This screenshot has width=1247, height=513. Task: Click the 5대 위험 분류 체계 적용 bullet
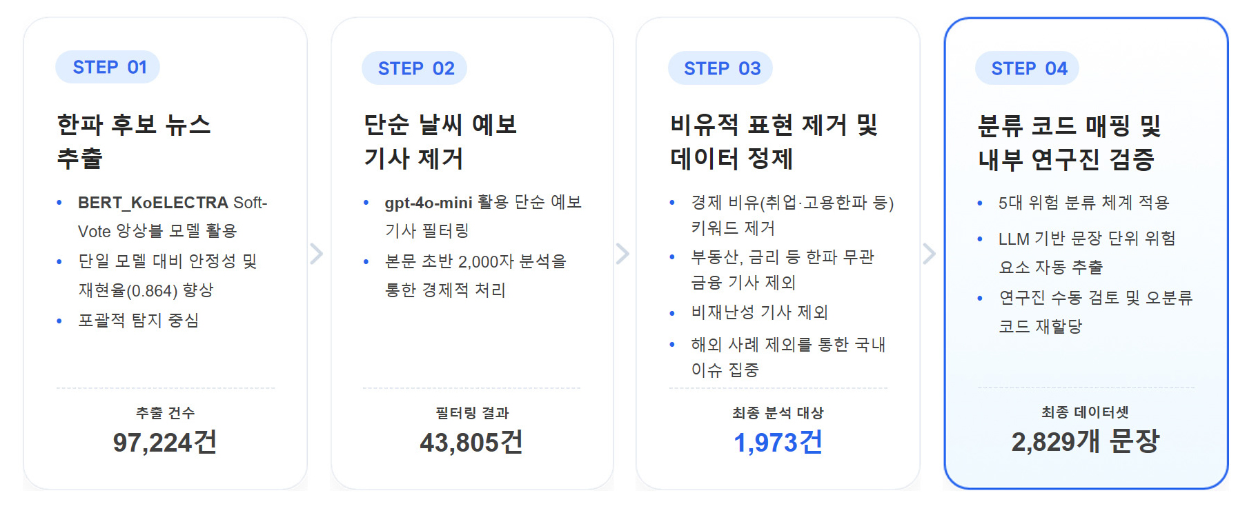point(1083,203)
